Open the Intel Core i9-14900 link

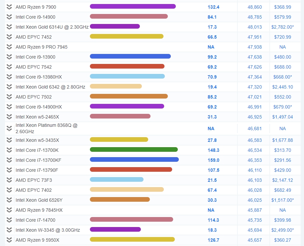click(36, 17)
